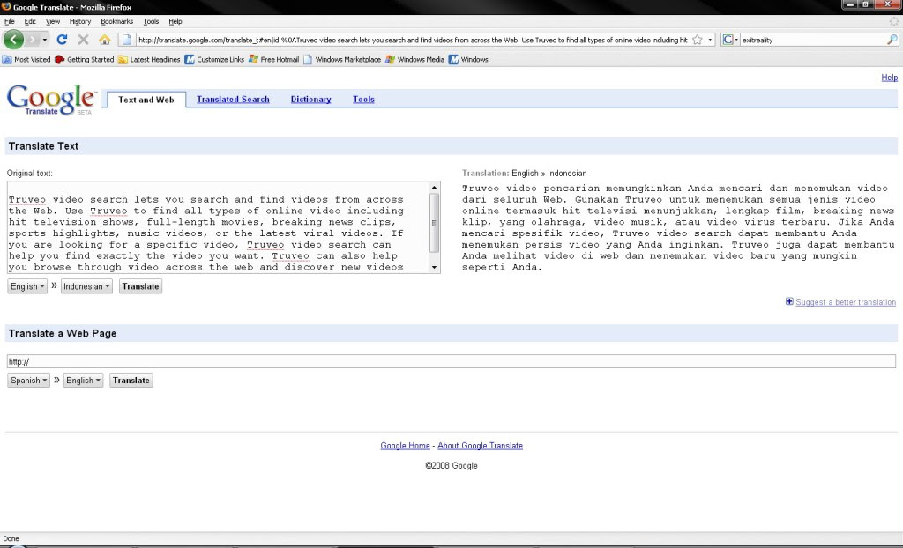The height and width of the screenshot is (548, 903).
Task: Click the Forward navigation arrow
Action: pyautogui.click(x=33, y=40)
